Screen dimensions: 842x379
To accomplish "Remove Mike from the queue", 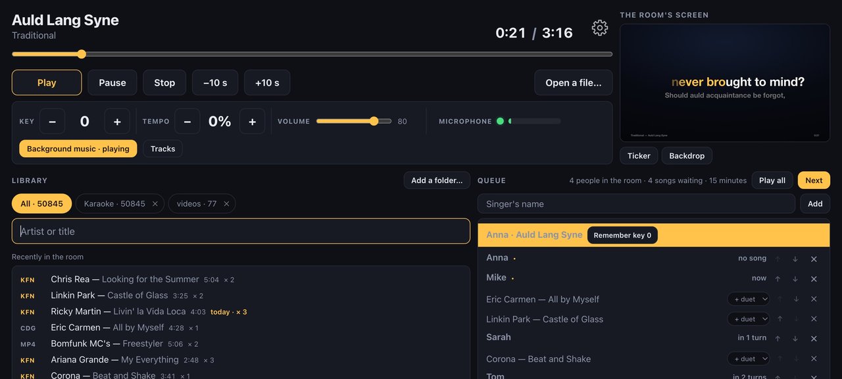I will (814, 279).
